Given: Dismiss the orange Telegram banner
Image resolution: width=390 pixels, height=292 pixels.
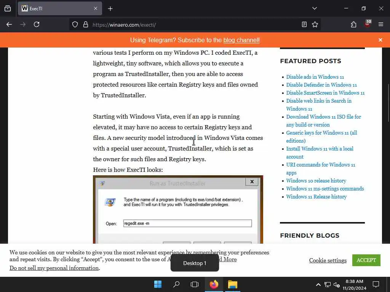Looking at the screenshot, I should click(x=380, y=40).
